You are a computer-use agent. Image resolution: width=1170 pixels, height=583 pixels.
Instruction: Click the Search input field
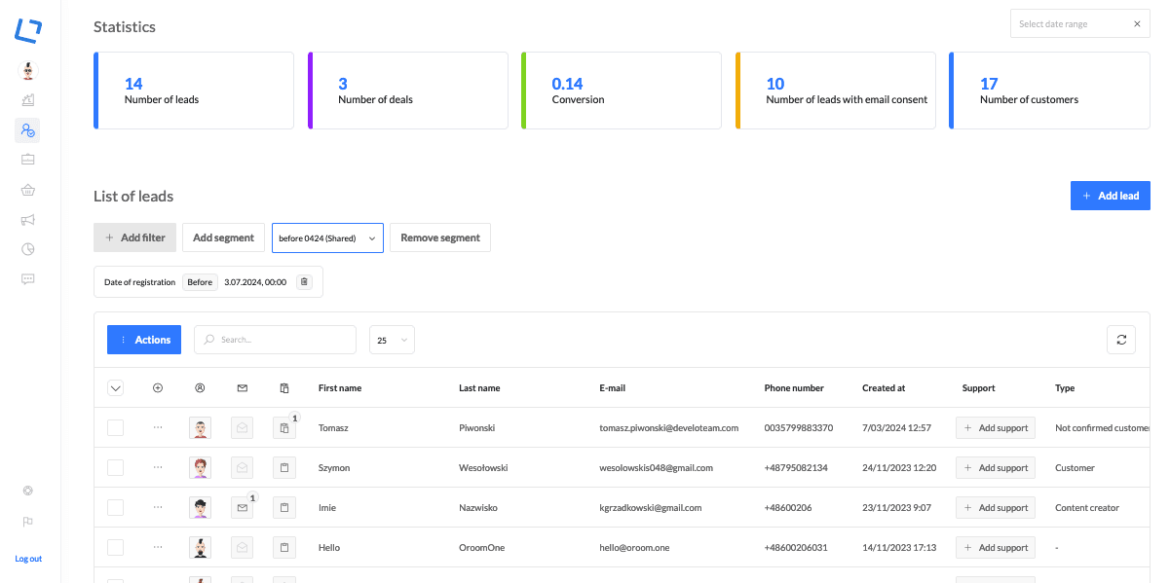[276, 340]
